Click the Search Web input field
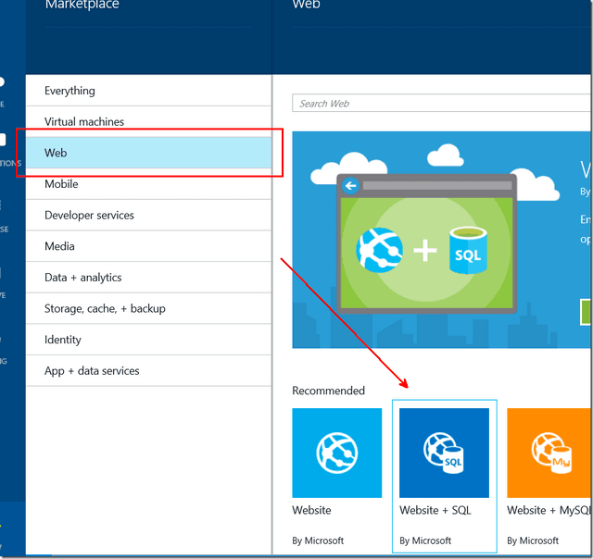 click(442, 103)
